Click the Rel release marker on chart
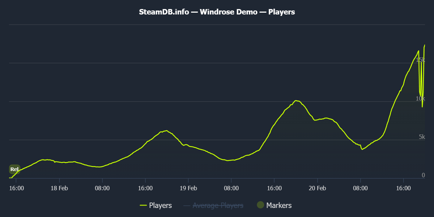The height and width of the screenshot is (217, 434). coord(14,169)
